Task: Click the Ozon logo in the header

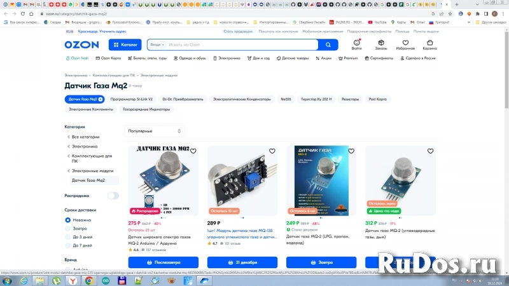Action: [81, 44]
